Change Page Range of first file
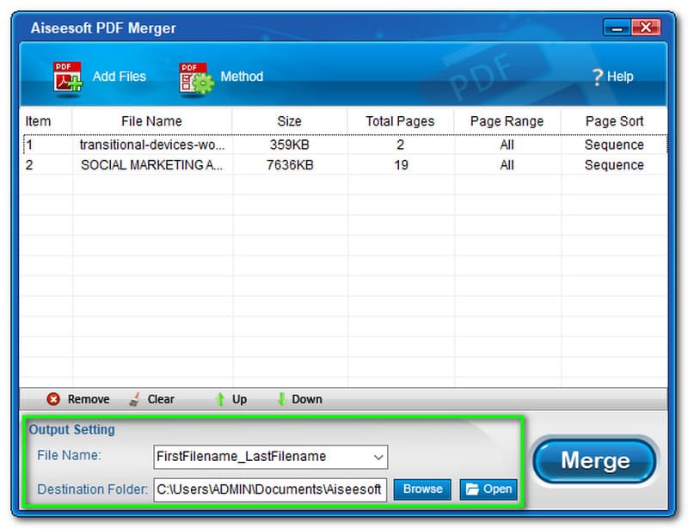Viewport: 688px width, 529px height. (x=507, y=145)
